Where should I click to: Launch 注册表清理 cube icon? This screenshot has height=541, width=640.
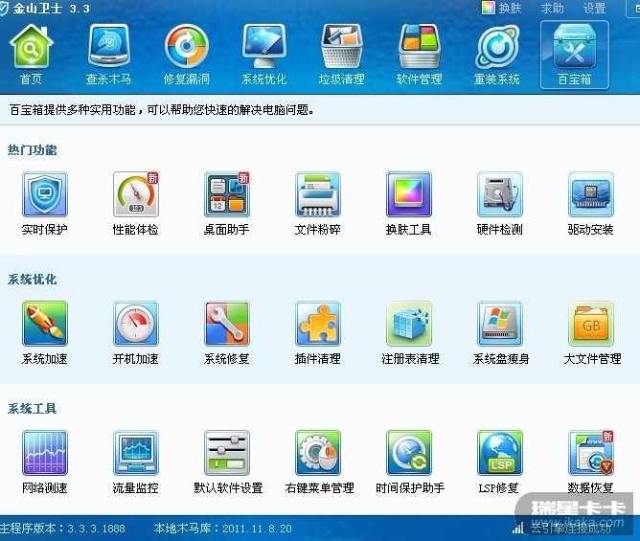tap(409, 324)
